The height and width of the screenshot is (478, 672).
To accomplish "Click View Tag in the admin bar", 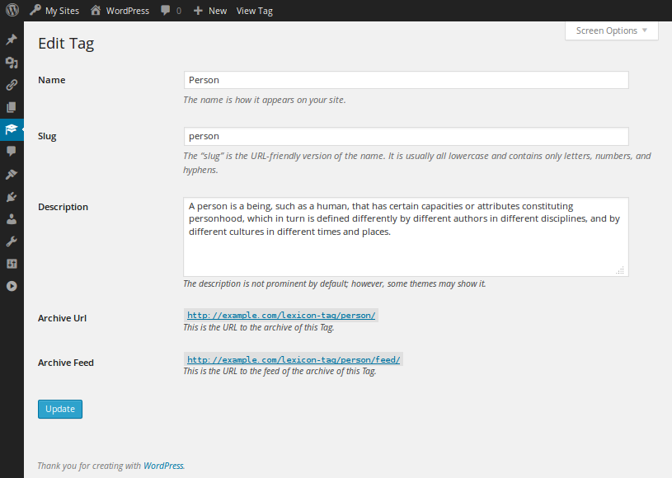I will tap(254, 11).
